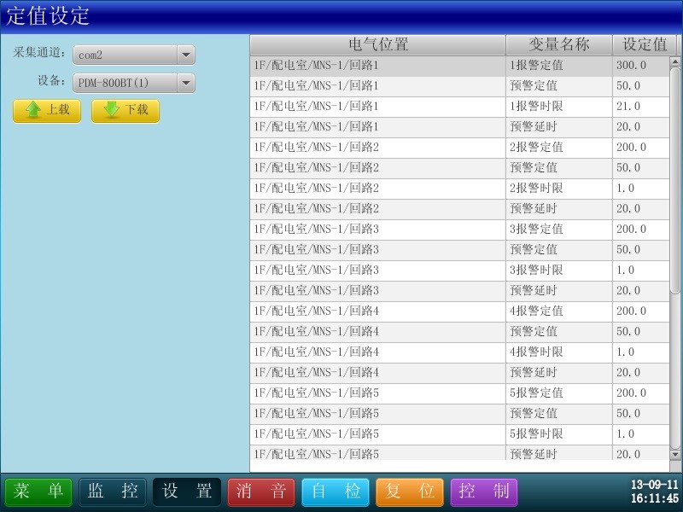
Task: Run device self-check via the blue 自检 icon
Action: [336, 492]
